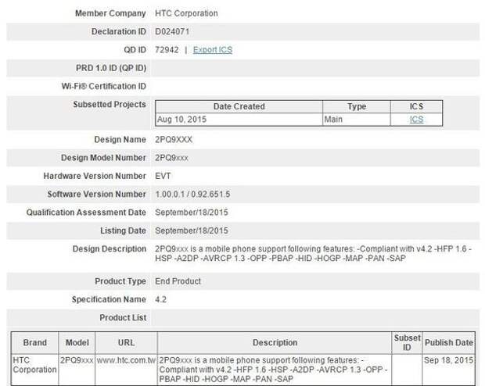The image size is (485, 386).
Task: Click the Listing Date value September/18/2015
Action: [192, 231]
